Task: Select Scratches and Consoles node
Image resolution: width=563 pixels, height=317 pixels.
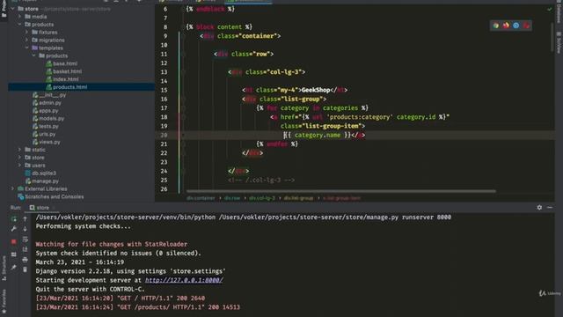Action: coord(51,196)
